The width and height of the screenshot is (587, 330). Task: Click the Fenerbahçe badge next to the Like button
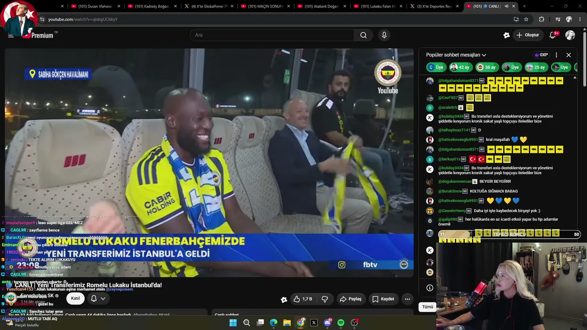click(x=284, y=299)
